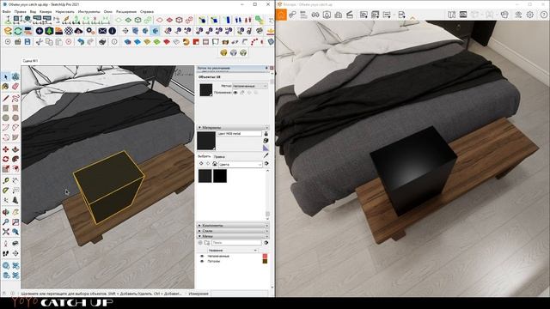The image size is (550, 309).
Task: Open the Название column dropdown in Tags
Action: [x=233, y=250]
